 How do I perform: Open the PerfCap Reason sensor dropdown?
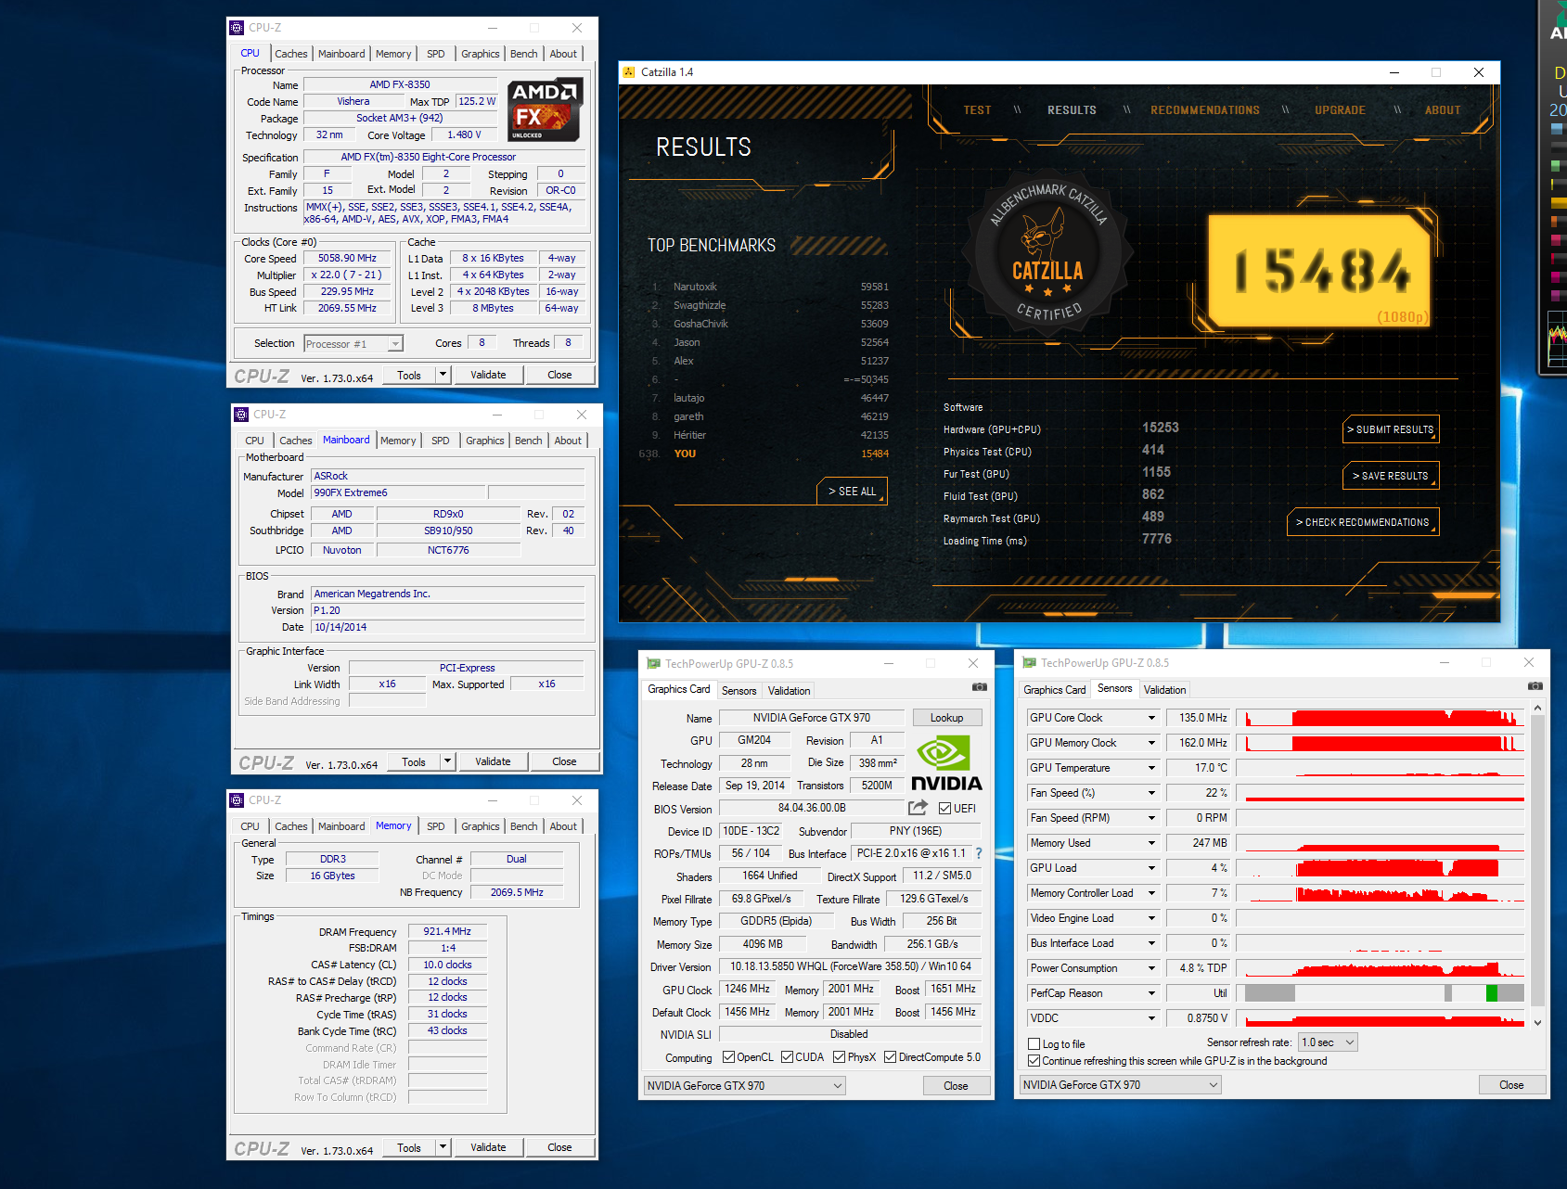[x=1151, y=993]
